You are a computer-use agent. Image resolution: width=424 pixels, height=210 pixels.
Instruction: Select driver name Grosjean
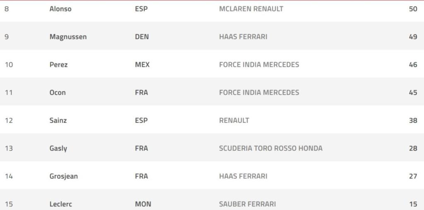coord(63,177)
